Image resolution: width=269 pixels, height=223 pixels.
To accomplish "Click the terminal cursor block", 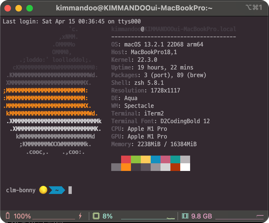I will 70,190.
